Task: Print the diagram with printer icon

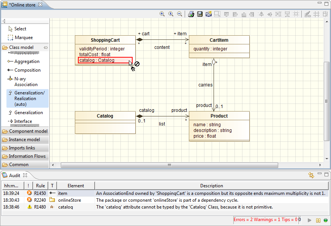Action: click(x=191, y=14)
